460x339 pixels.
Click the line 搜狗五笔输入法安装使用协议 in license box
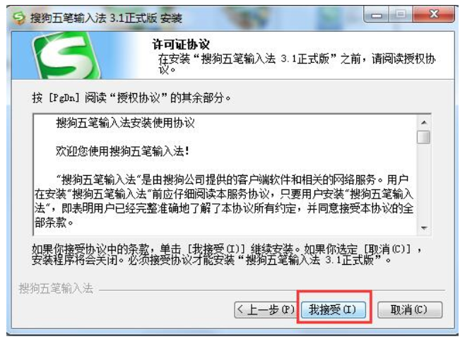pyautogui.click(x=125, y=123)
